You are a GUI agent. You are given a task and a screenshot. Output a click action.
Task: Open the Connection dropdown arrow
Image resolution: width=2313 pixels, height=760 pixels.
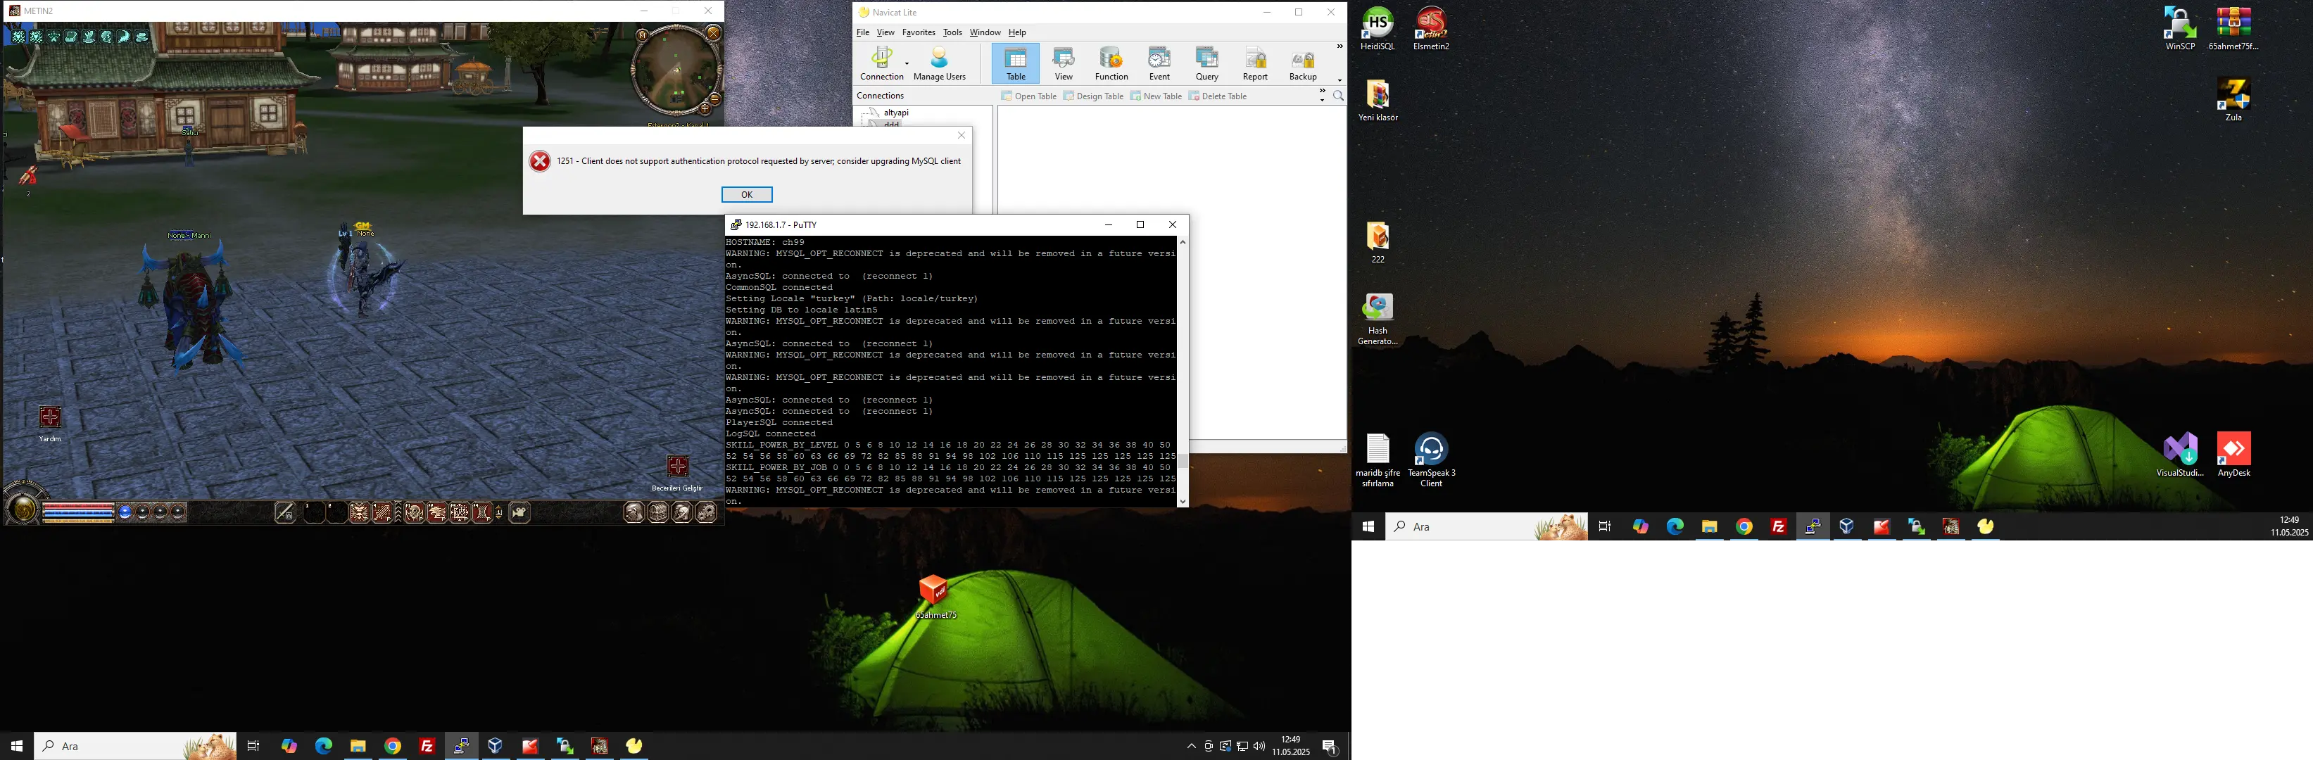pos(907,64)
